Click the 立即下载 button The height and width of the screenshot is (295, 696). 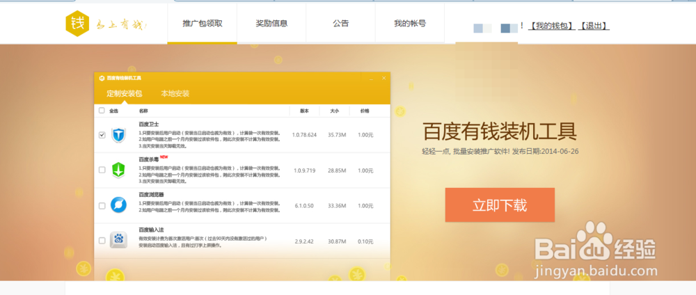[x=500, y=205]
